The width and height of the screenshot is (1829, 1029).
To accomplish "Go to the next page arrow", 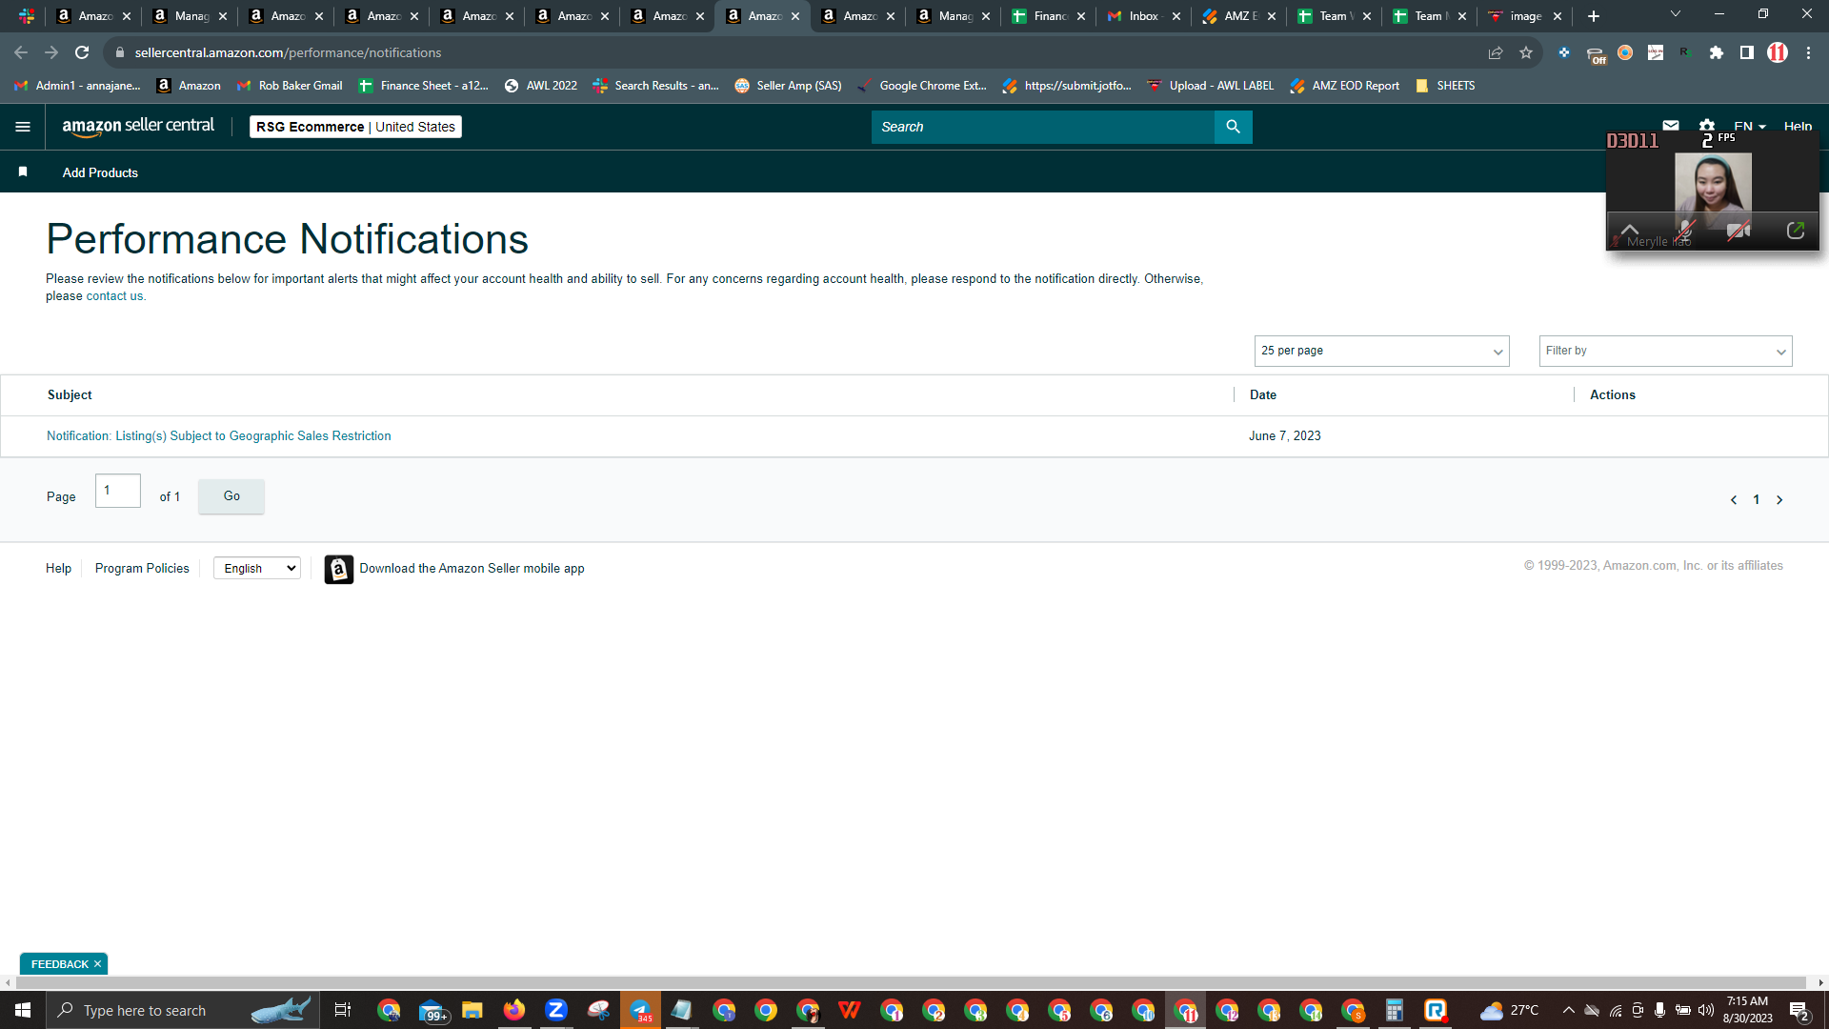I will click(1779, 500).
